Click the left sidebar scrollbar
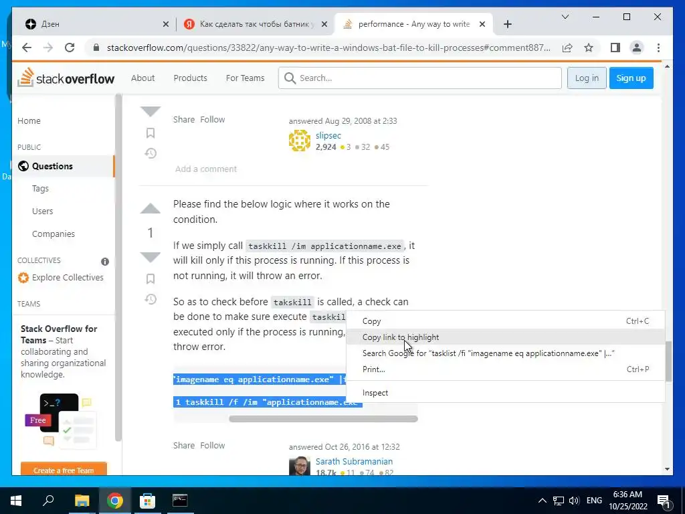The width and height of the screenshot is (685, 514). pos(118,268)
